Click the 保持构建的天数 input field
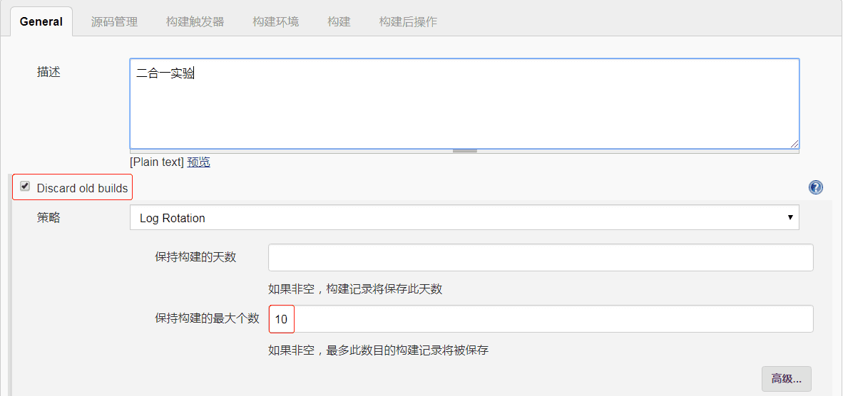Screen dimensions: 843x396 click(541, 258)
